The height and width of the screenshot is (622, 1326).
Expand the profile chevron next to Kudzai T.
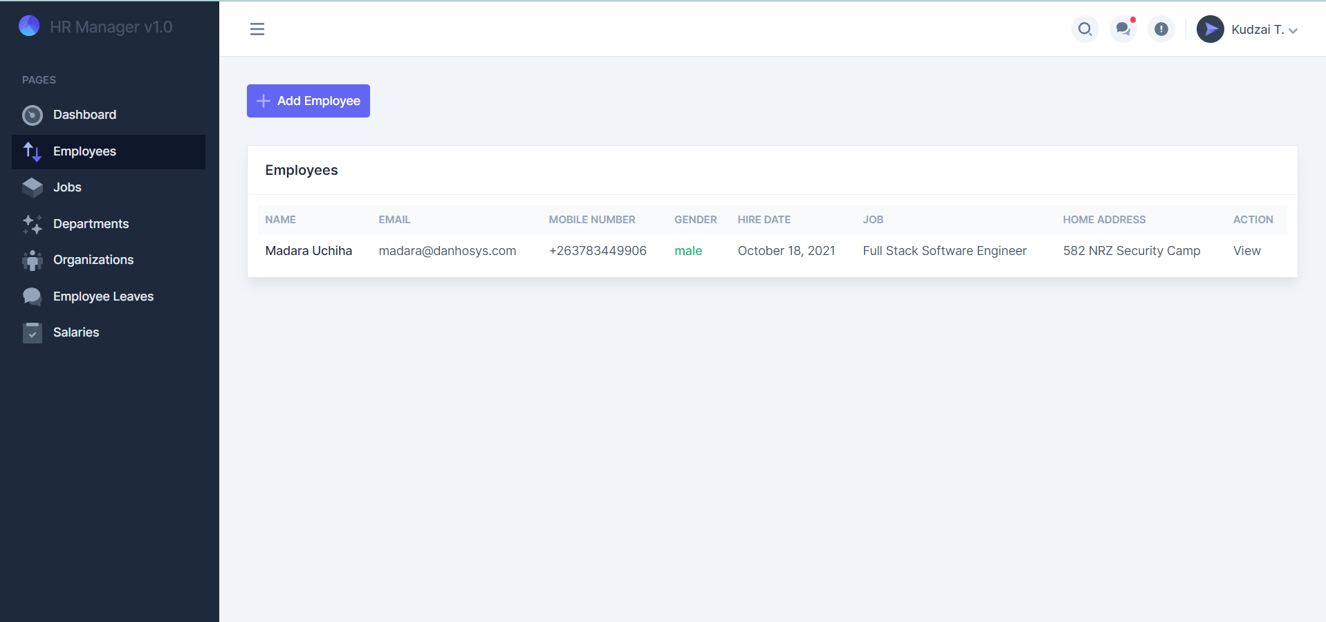tap(1294, 30)
